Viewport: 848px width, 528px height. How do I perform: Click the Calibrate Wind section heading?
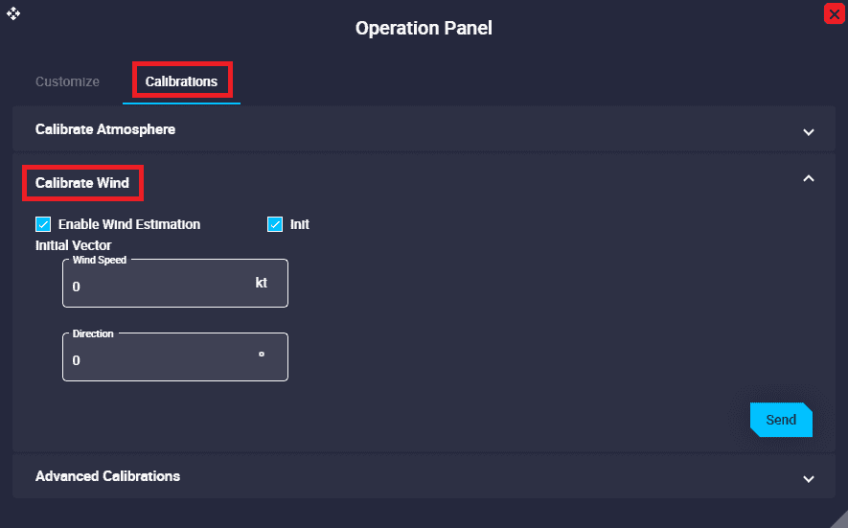pyautogui.click(x=82, y=183)
